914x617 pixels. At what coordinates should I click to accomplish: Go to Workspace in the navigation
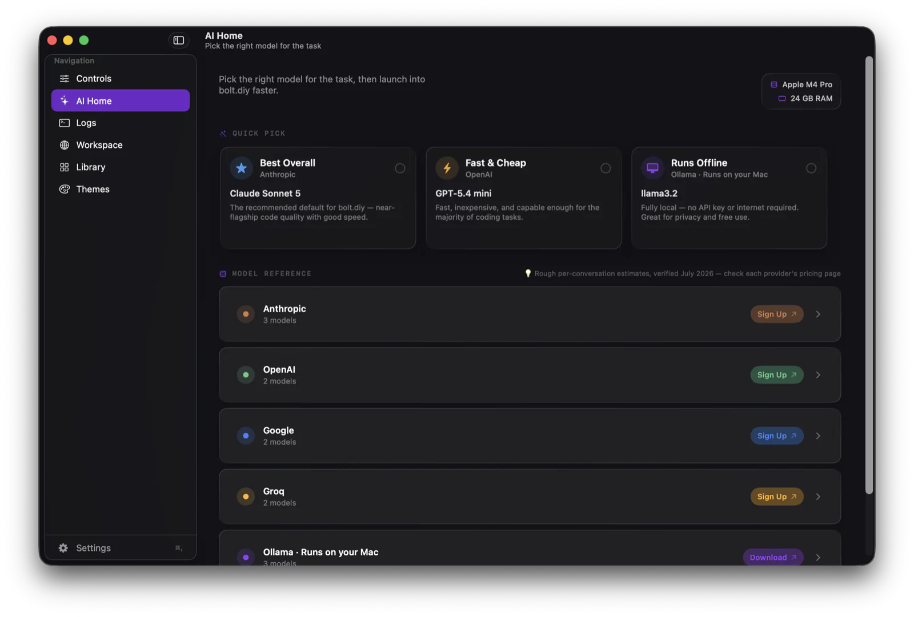(121, 145)
